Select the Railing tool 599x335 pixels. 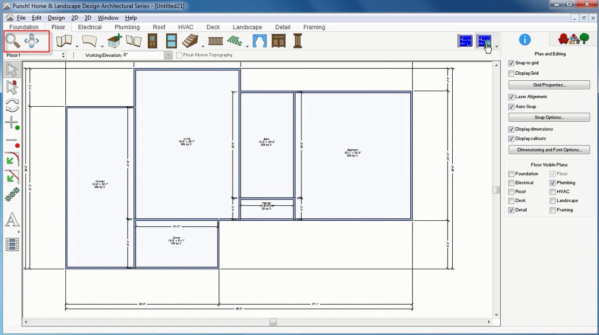pyautogui.click(x=215, y=41)
